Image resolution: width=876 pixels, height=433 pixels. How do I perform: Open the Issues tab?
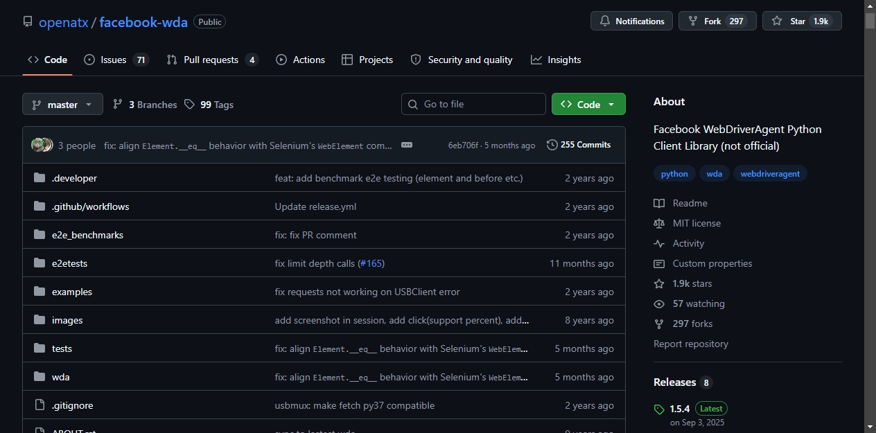pyautogui.click(x=116, y=60)
